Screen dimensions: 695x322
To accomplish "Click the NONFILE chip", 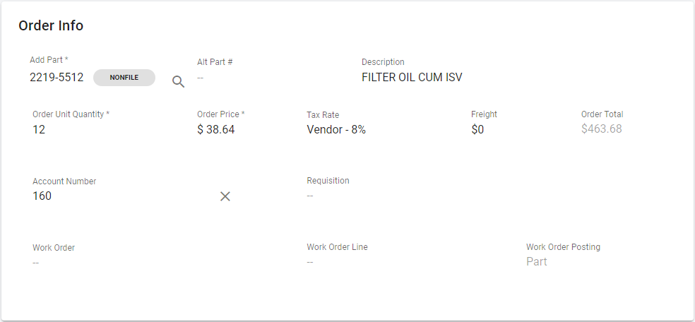I will pos(124,78).
